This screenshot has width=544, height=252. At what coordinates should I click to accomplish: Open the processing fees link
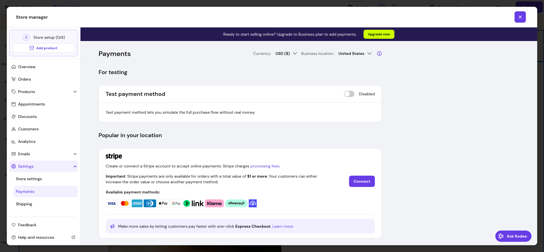[x=265, y=166]
